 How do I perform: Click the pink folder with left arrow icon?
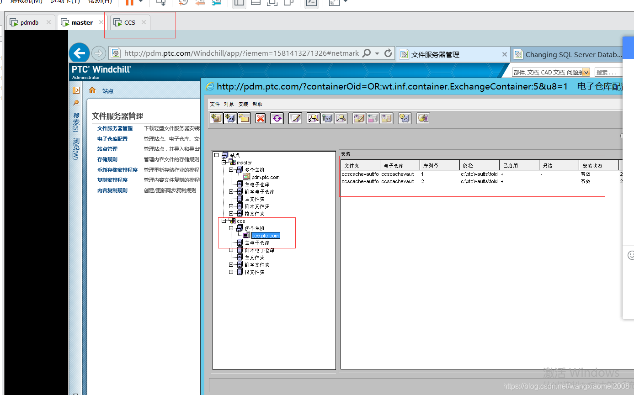click(373, 118)
